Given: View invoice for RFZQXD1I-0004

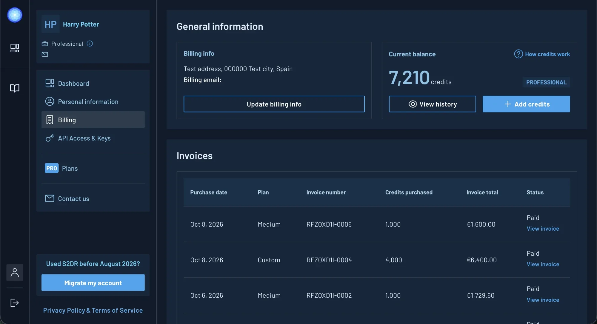Looking at the screenshot, I should (543, 264).
